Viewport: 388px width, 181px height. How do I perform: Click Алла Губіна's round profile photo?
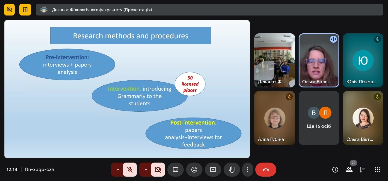275,118
